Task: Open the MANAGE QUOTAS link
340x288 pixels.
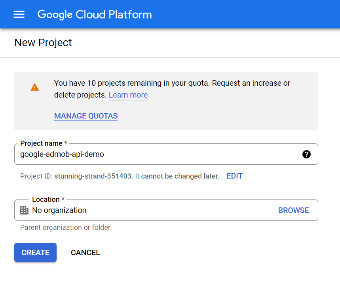Action: tap(86, 116)
